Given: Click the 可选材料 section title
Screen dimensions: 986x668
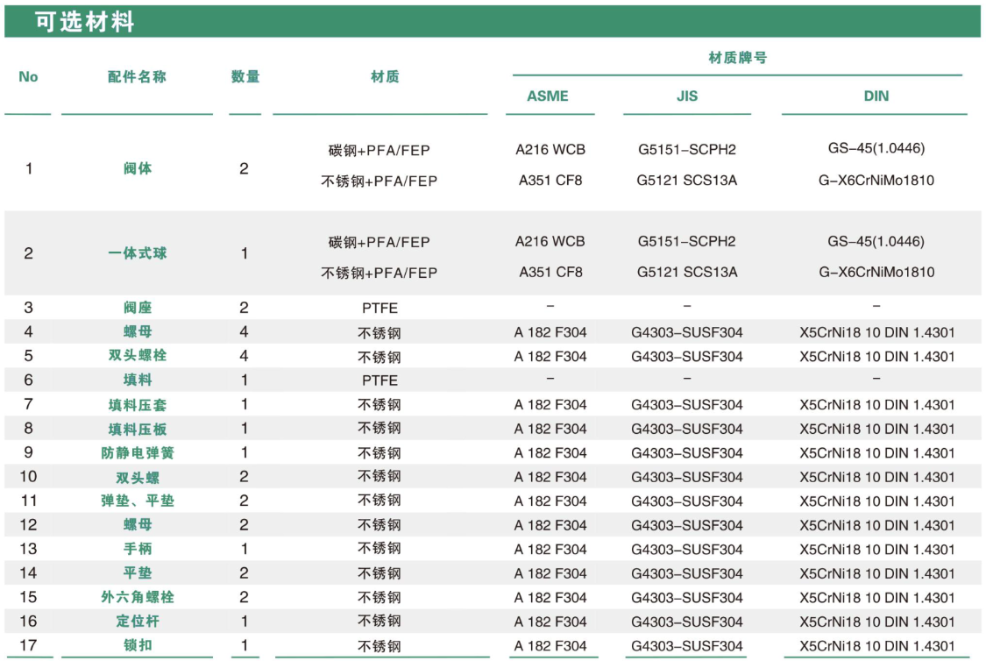Looking at the screenshot, I should [x=85, y=22].
